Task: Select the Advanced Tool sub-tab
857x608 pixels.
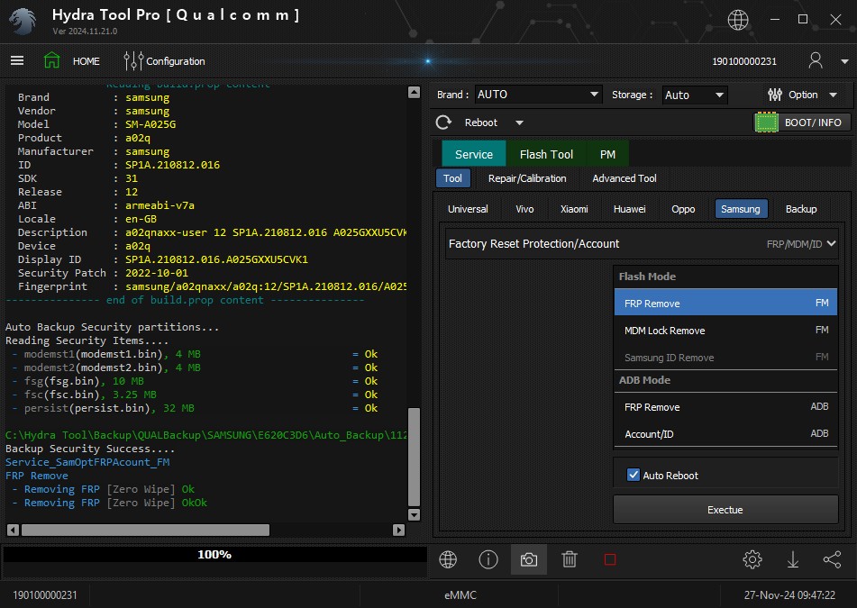Action: tap(625, 178)
